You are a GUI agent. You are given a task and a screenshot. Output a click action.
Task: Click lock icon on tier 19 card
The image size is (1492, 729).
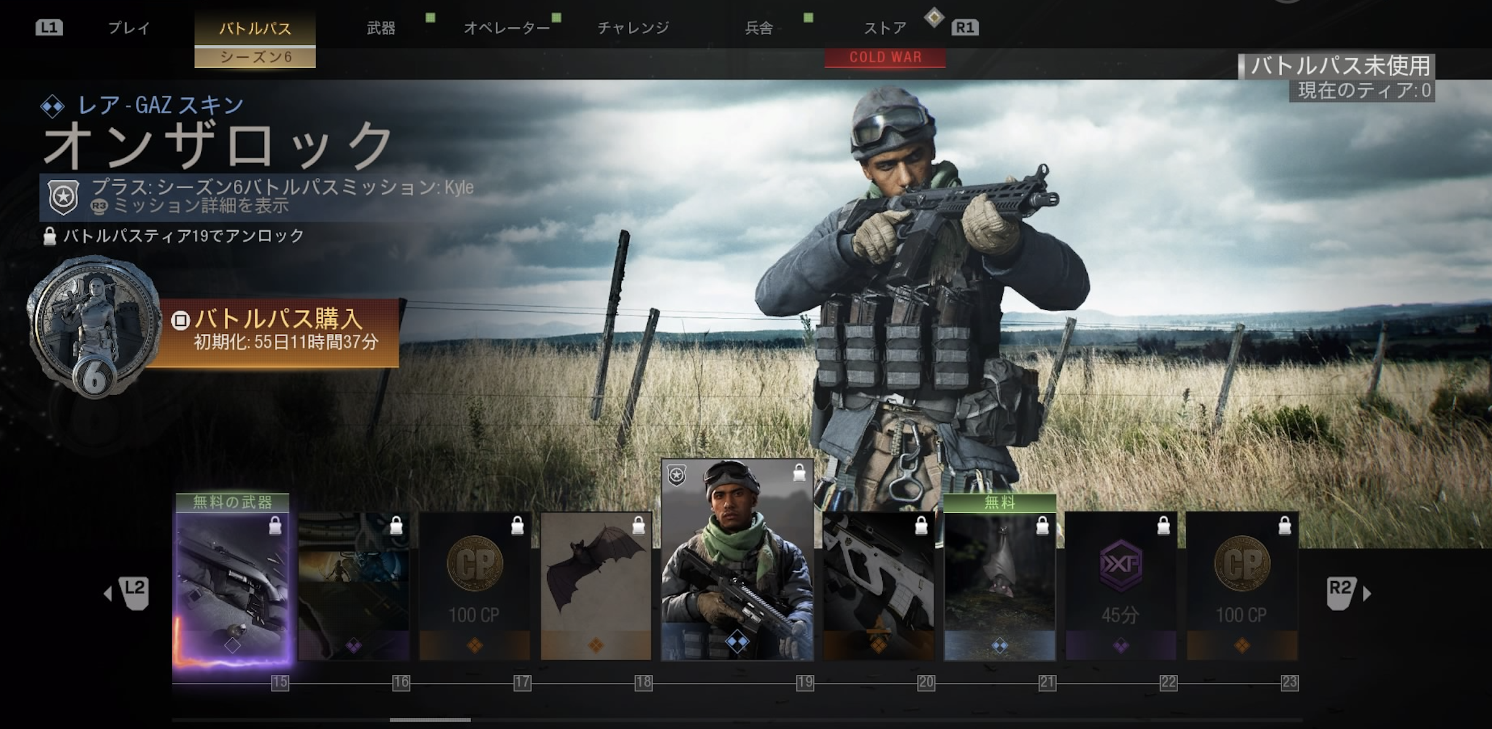799,473
